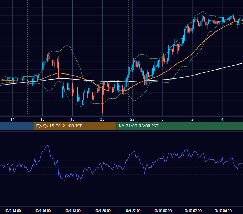Screen dimensions: 243x214
Task: Click the 10/10 04:00 date label
Action: pyautogui.click(x=222, y=210)
